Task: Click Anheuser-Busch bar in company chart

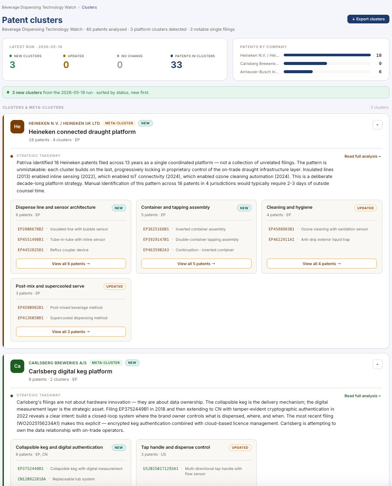Action: [x=298, y=71]
